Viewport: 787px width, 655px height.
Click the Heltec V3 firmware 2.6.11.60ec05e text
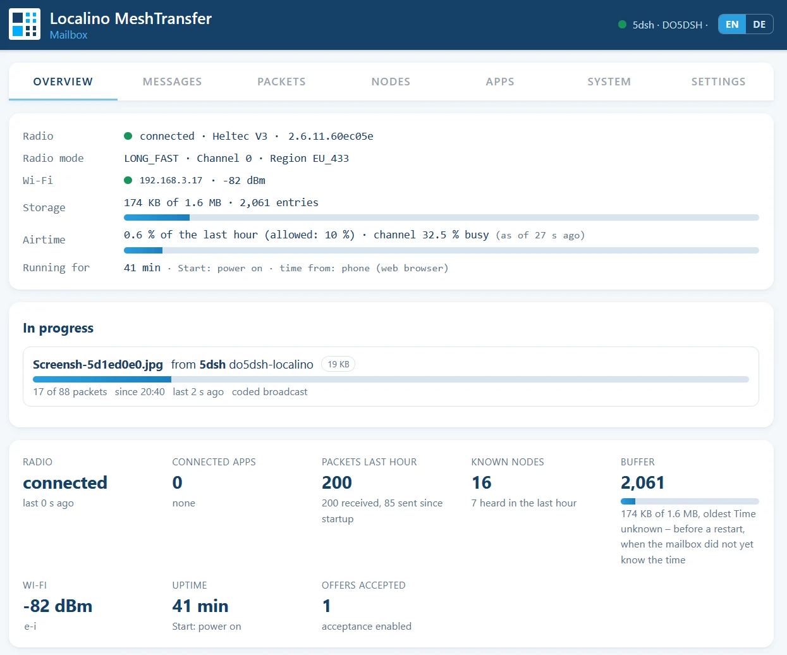tap(293, 136)
